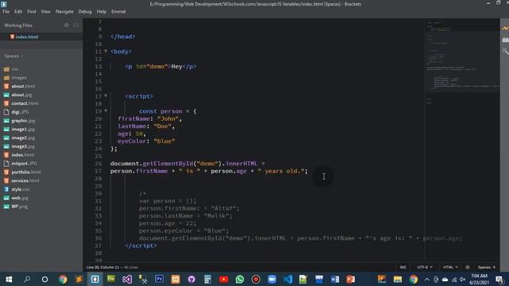Open Extension Manager brick icon
The width and height of the screenshot is (509, 286).
tap(505, 40)
